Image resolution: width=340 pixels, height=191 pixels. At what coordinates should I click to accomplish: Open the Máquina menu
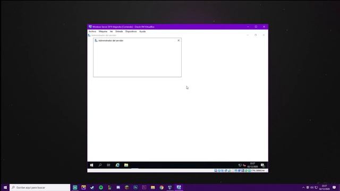(x=103, y=32)
